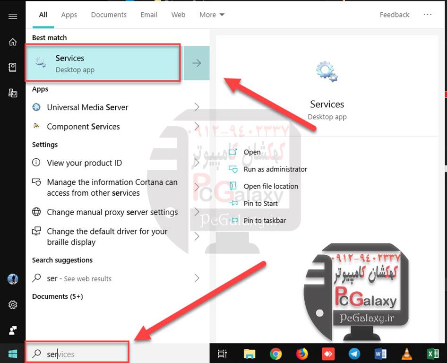Switch to the Documents search tab
447x363 pixels.
pos(109,15)
